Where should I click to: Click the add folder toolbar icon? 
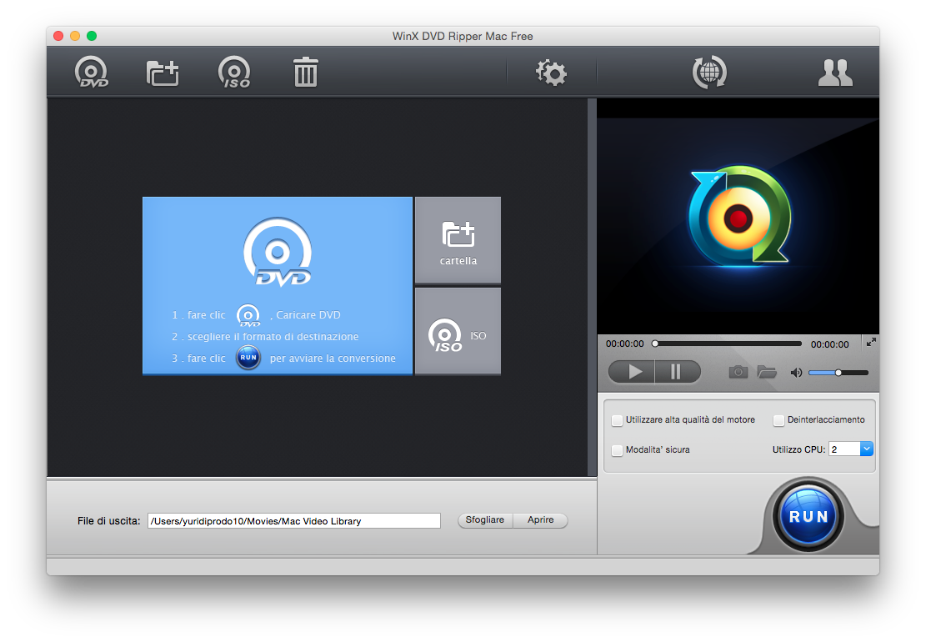pyautogui.click(x=163, y=73)
